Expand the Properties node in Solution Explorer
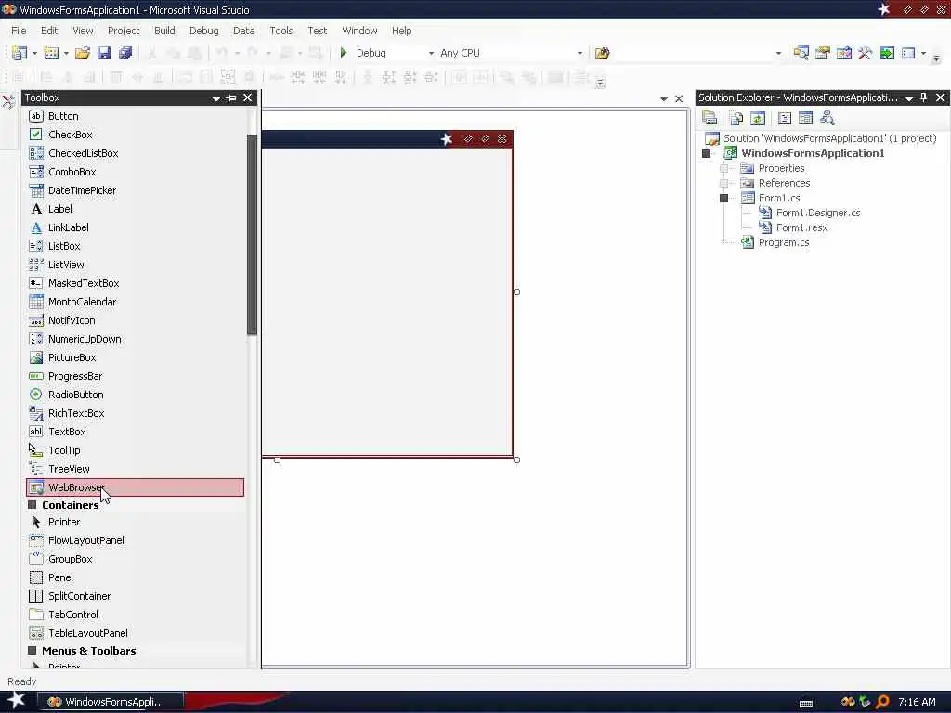Viewport: 951px width, 713px height. [x=723, y=168]
